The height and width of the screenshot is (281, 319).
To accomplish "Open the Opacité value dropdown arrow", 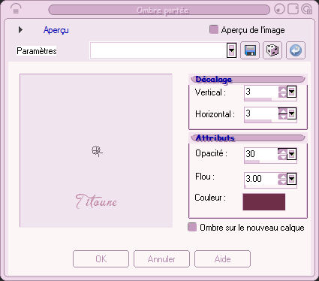I will pyautogui.click(x=291, y=154).
